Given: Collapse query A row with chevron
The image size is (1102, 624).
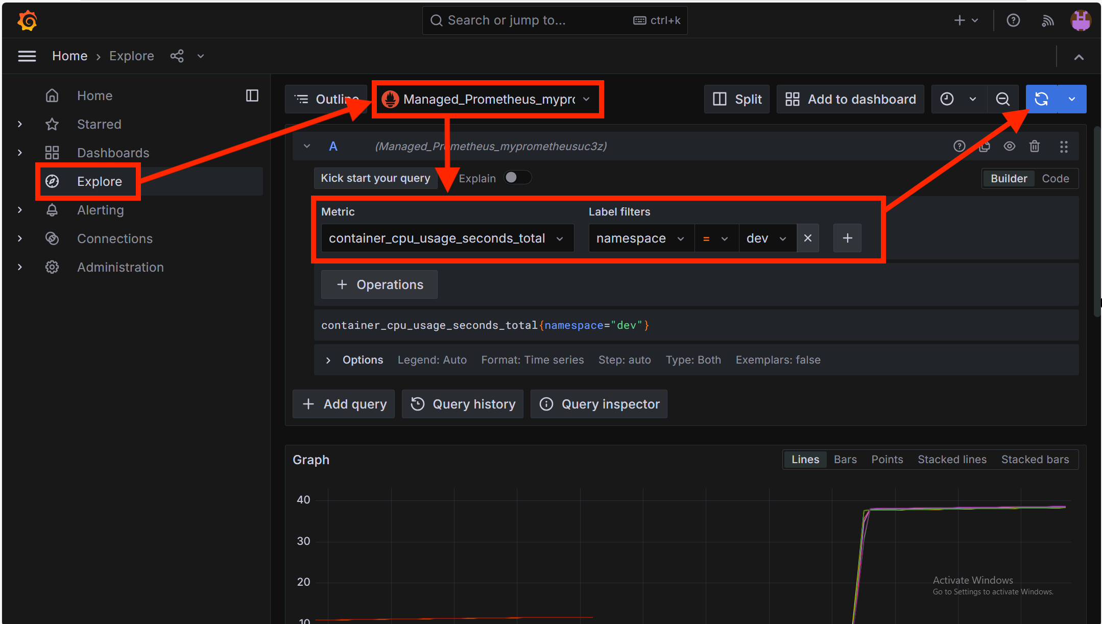Looking at the screenshot, I should (x=307, y=147).
